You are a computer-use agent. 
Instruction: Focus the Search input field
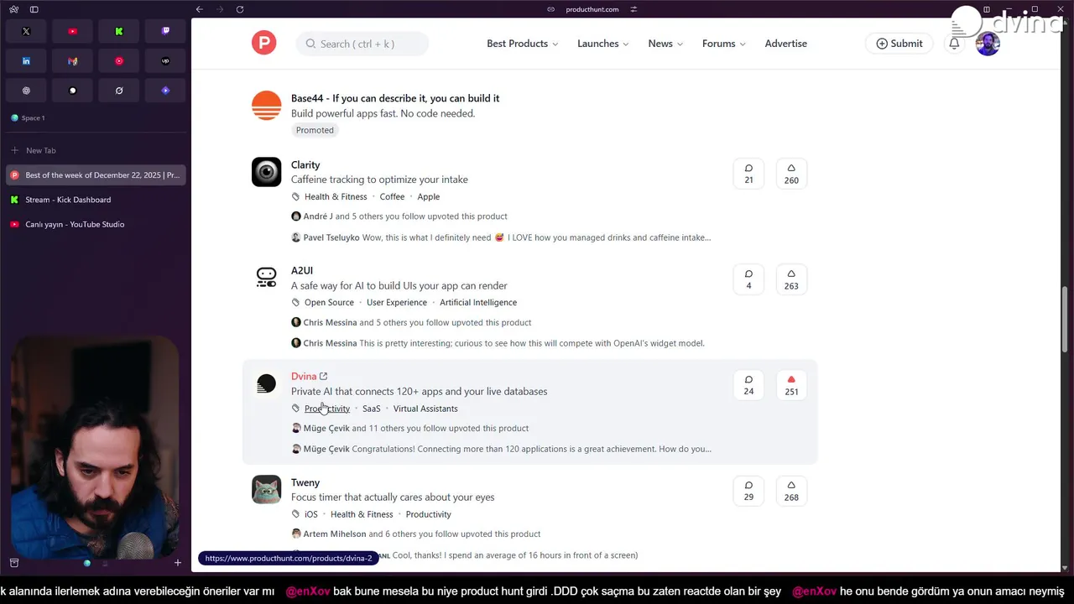(x=362, y=44)
